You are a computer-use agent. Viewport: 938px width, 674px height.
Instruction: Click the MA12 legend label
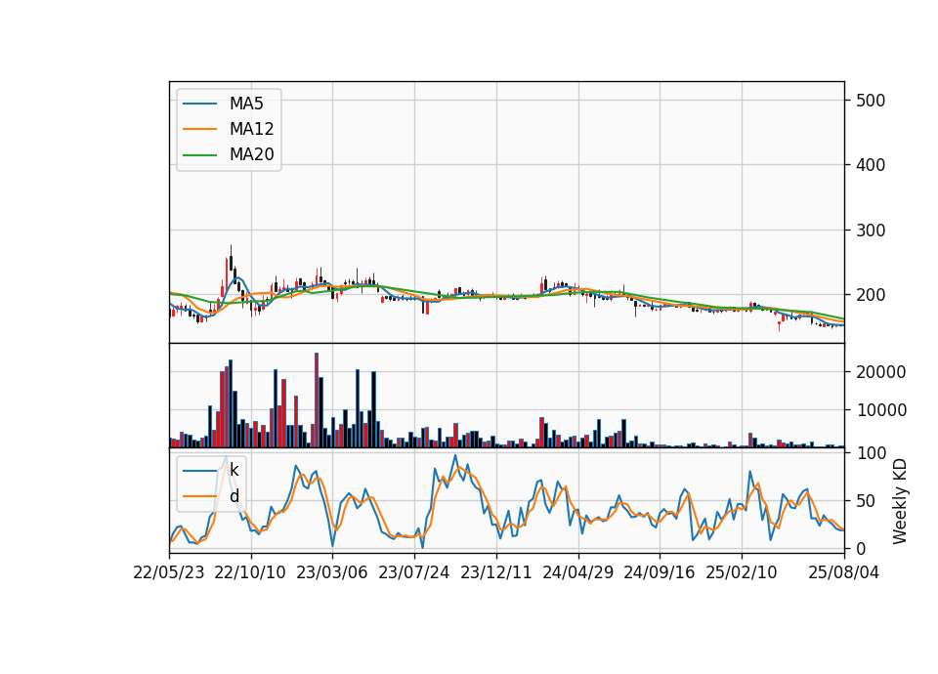(251, 129)
